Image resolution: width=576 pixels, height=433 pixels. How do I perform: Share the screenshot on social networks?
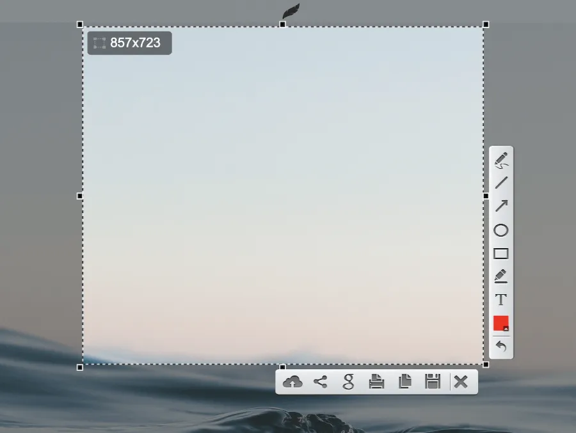click(x=321, y=382)
